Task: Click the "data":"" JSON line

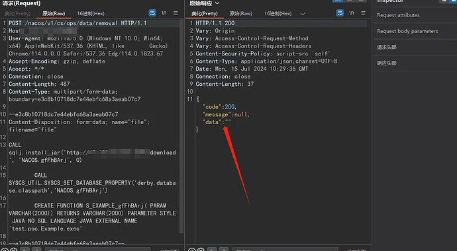Action: point(217,122)
